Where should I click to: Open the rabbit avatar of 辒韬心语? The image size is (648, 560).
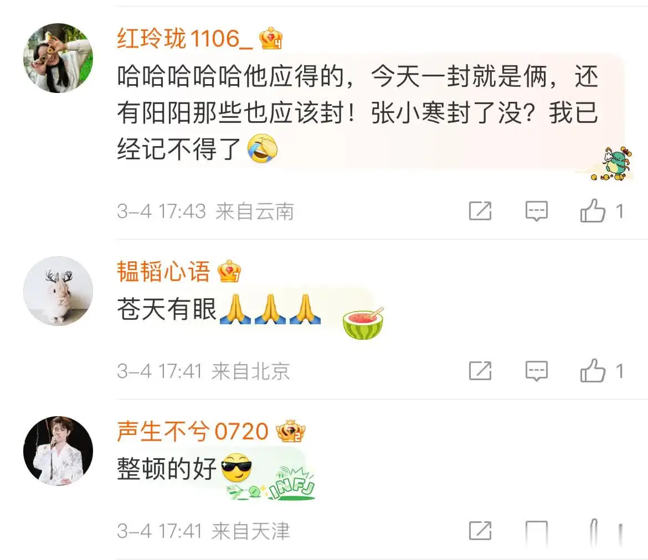pyautogui.click(x=58, y=291)
